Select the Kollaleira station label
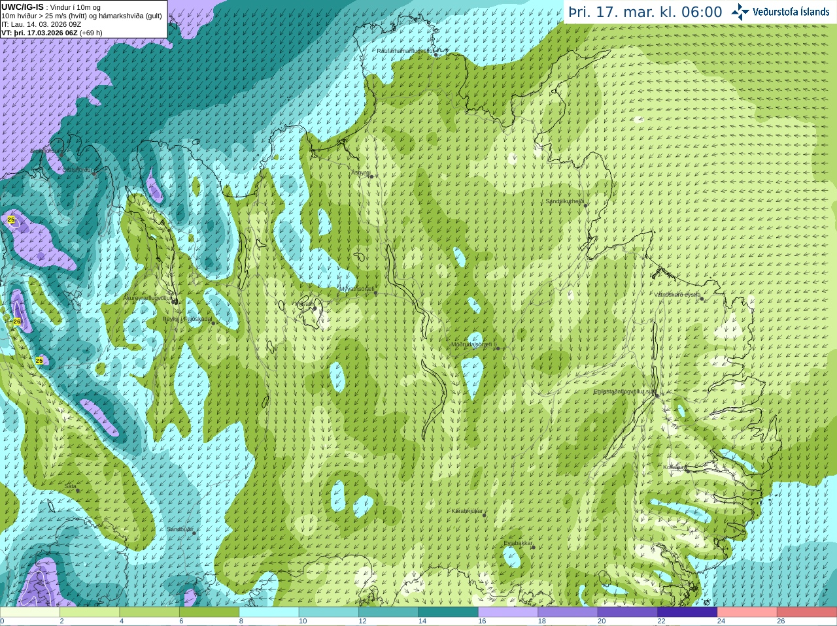 pos(675,467)
